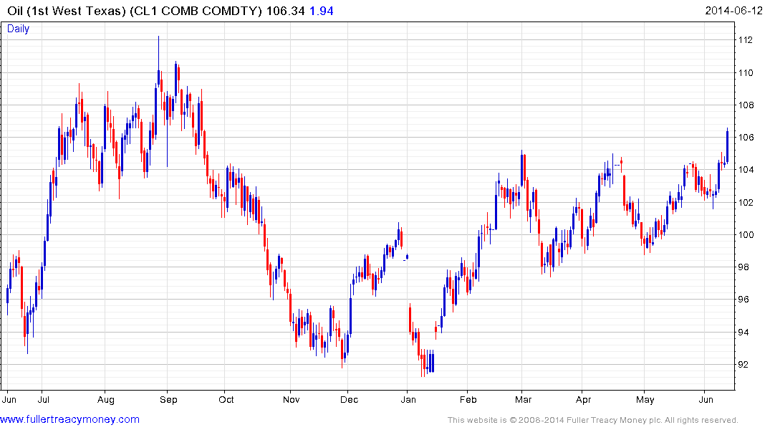The image size is (770, 430).
Task: Click the chart title 'Oil (1st West Texas)'
Action: tap(67, 11)
